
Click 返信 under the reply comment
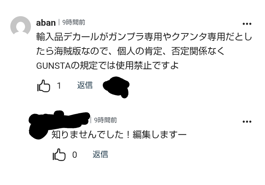tap(100, 154)
